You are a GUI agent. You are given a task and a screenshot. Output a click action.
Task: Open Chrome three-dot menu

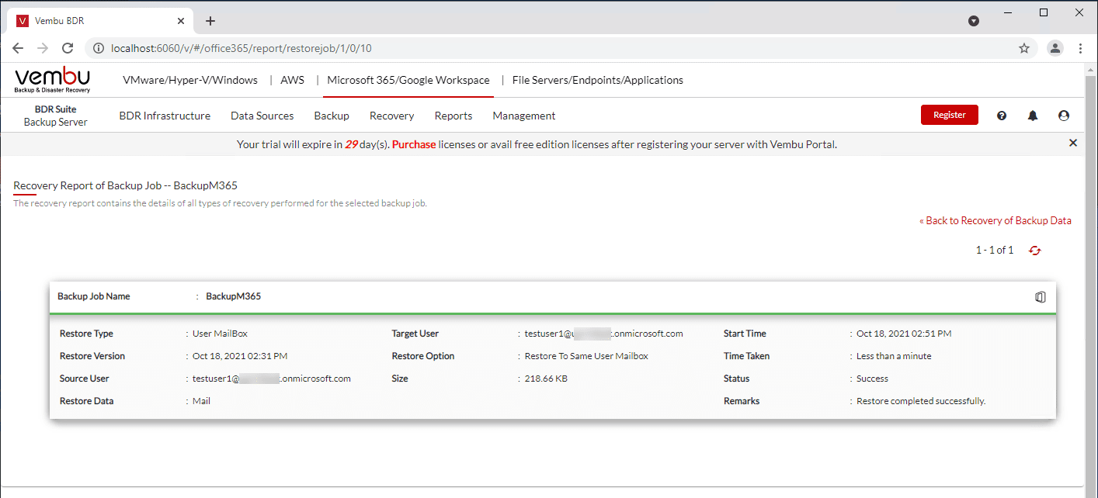[x=1080, y=48]
